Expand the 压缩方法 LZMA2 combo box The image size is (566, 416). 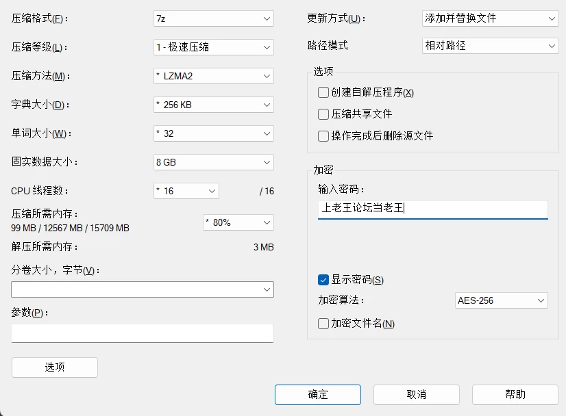[x=214, y=76]
